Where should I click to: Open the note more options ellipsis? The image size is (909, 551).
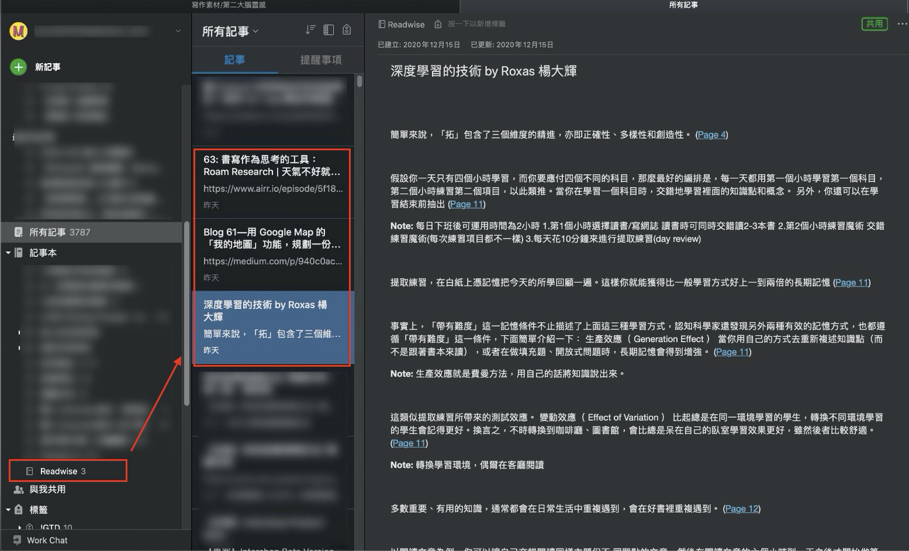click(x=902, y=24)
